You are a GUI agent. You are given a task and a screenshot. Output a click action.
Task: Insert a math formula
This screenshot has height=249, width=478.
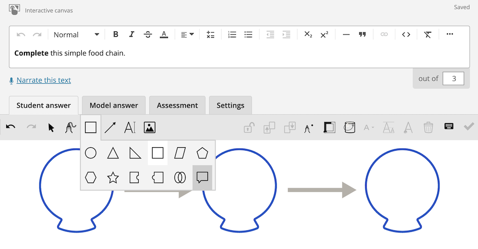pyautogui.click(x=210, y=34)
